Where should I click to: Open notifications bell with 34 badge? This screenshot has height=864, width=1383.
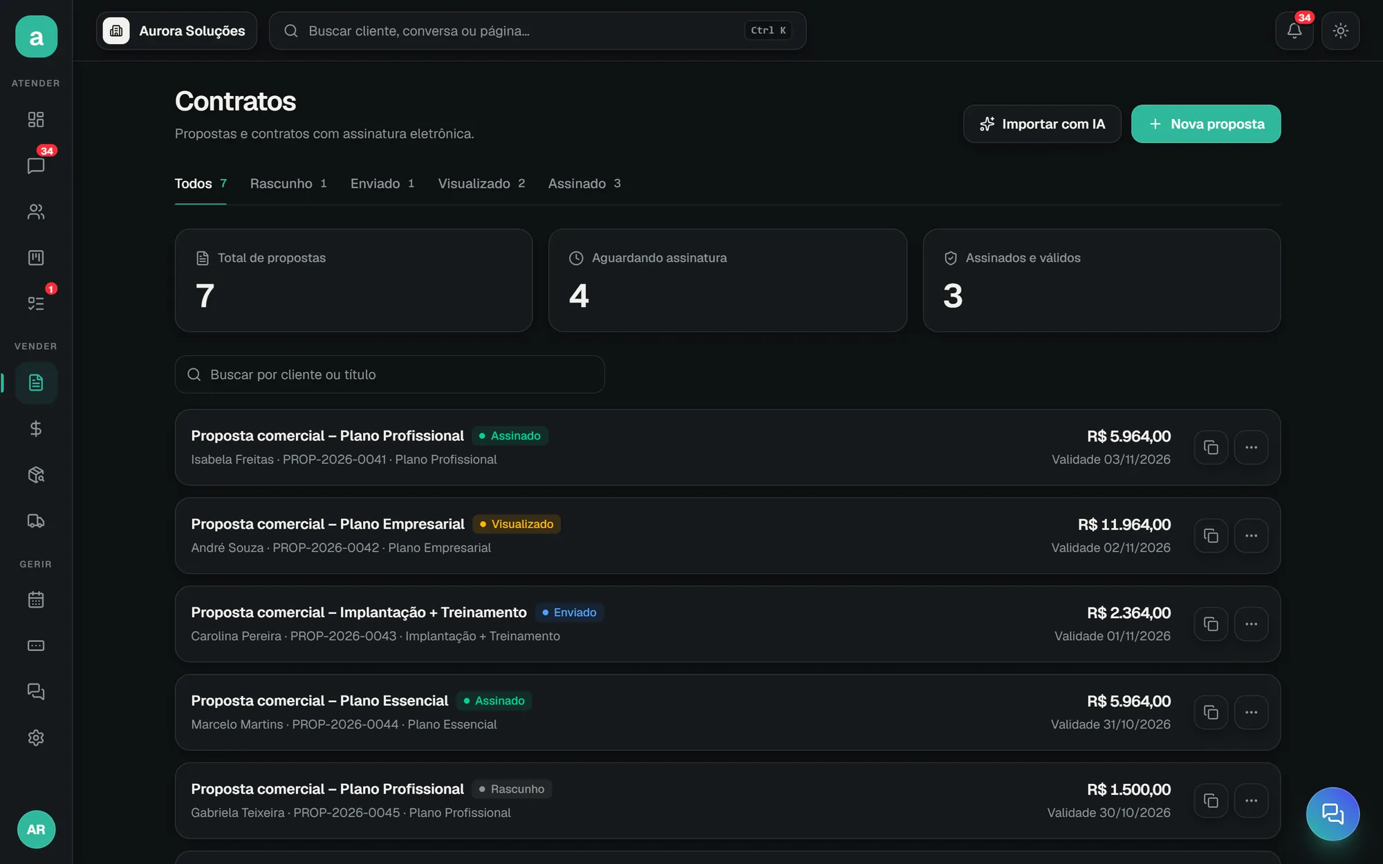coord(1294,30)
